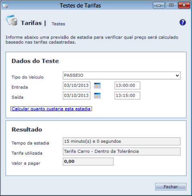This screenshot has height=196, width=192.
Task: Select the PASSEIO vehicle type combo box
Action: [x=122, y=75]
